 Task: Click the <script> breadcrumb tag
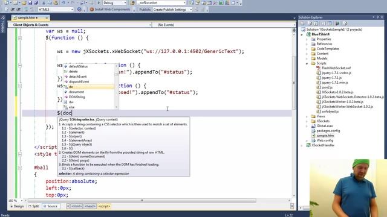coord(104,206)
